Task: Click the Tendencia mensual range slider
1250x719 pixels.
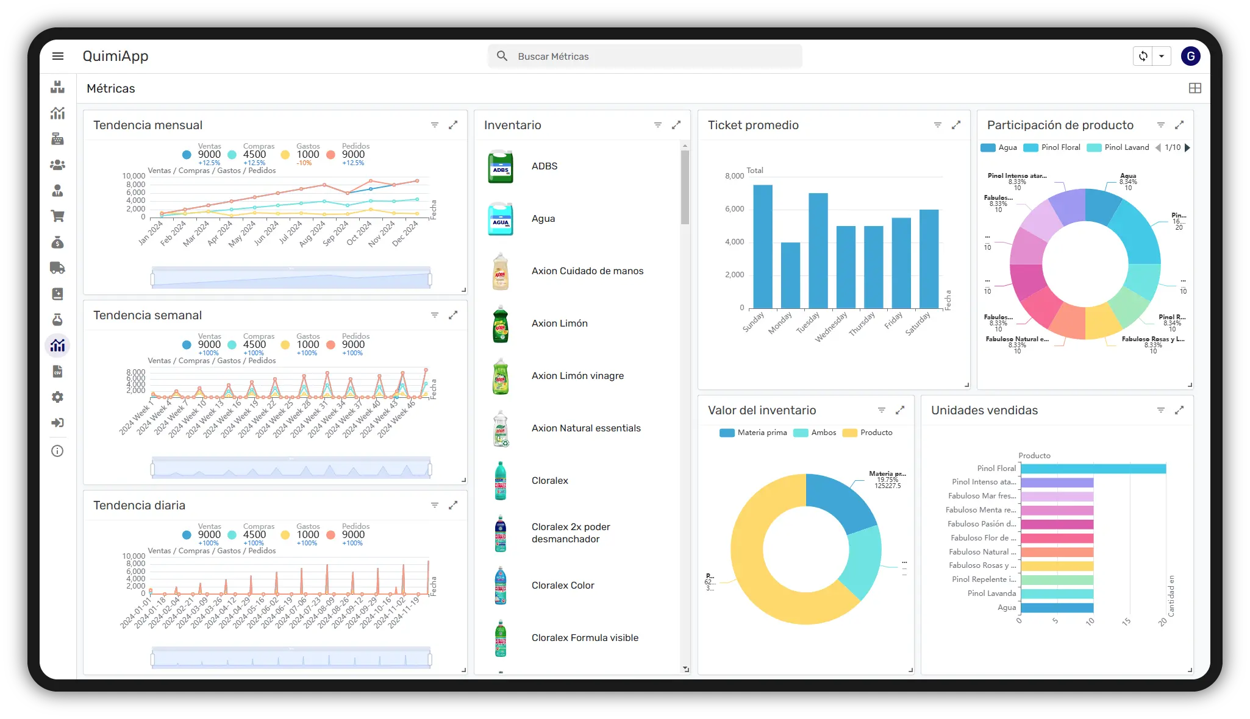Action: (291, 279)
